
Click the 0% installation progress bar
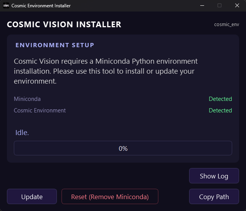pos(123,148)
